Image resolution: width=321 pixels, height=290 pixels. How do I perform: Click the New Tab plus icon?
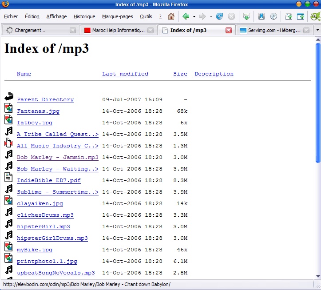pos(289,16)
